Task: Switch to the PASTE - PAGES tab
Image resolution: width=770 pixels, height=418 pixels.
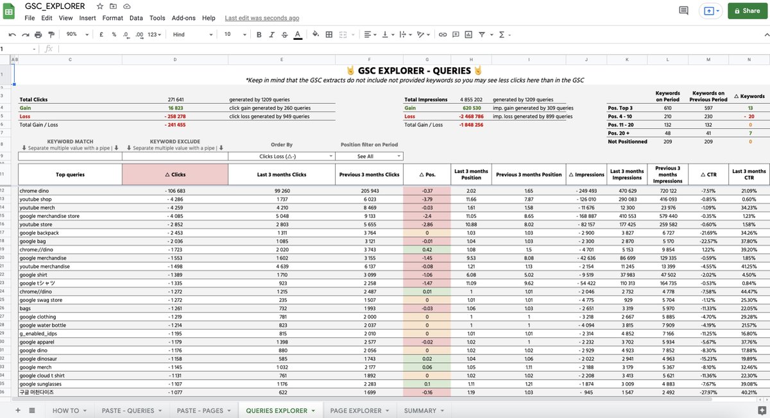Action: 203,410
